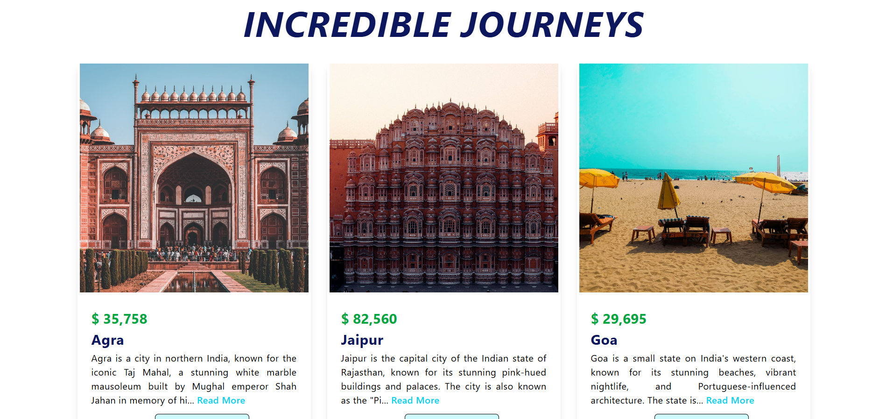Click the word INCREDIBLE in the heading
Screen dimensions: 886x419
point(347,25)
